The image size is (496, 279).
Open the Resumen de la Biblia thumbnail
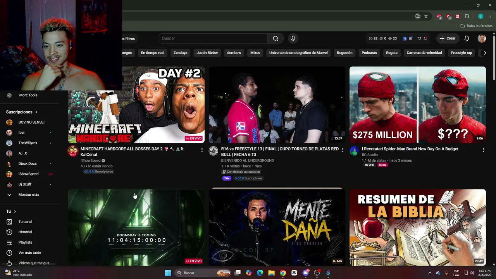pos(418,227)
